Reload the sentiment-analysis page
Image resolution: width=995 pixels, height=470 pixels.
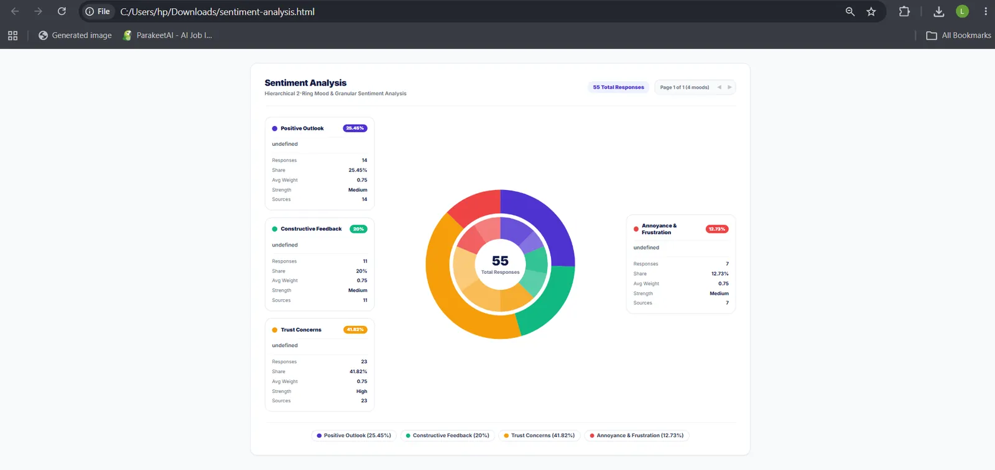point(62,11)
